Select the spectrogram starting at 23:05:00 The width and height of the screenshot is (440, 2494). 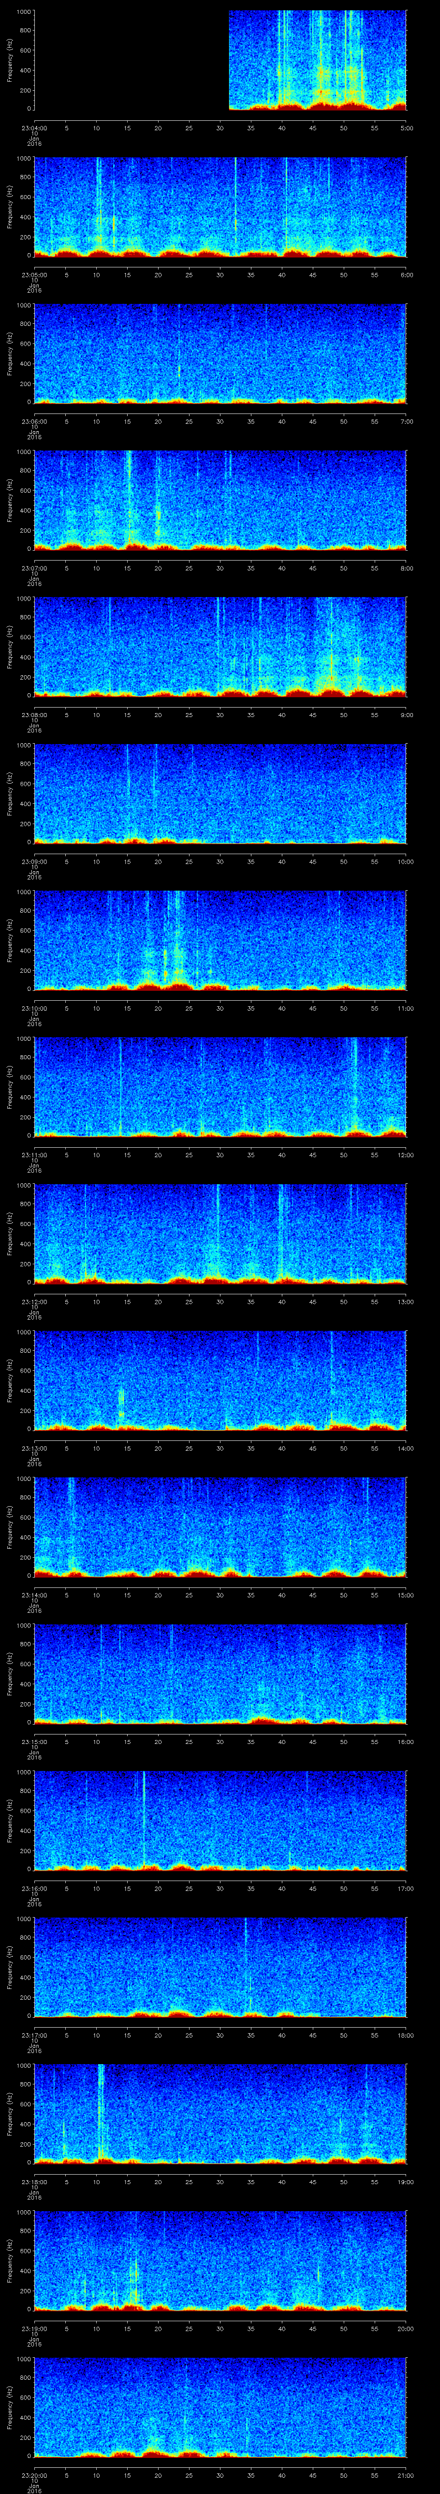(x=220, y=206)
